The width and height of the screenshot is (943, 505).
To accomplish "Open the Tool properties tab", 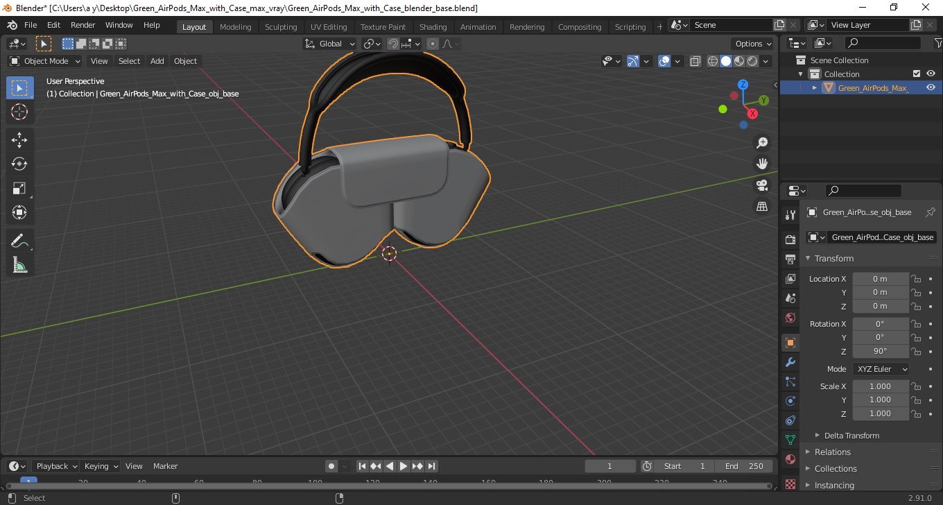I will pyautogui.click(x=790, y=215).
